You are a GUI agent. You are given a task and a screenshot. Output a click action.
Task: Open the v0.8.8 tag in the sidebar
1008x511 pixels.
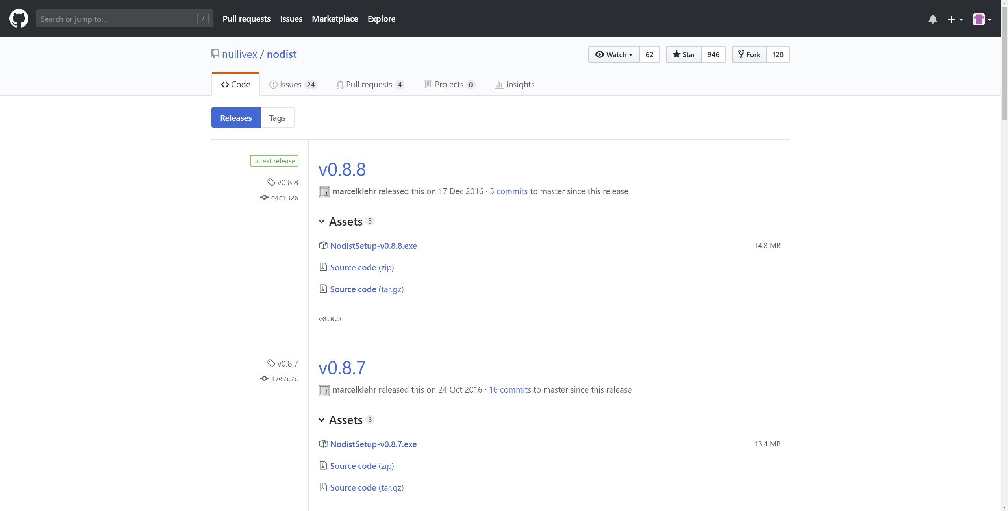288,182
